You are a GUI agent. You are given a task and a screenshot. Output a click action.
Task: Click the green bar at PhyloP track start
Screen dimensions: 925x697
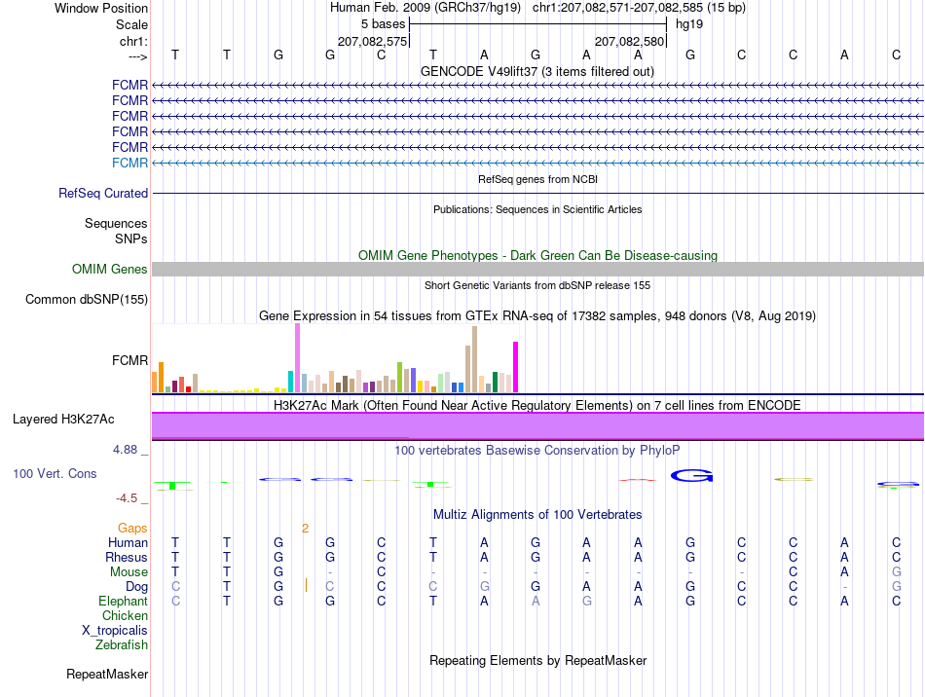point(172,486)
